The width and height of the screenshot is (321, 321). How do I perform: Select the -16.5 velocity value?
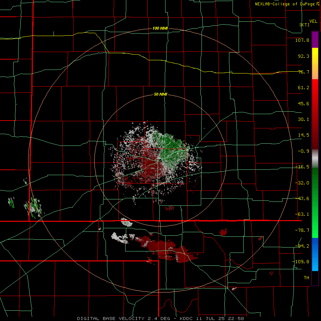tap(302, 167)
